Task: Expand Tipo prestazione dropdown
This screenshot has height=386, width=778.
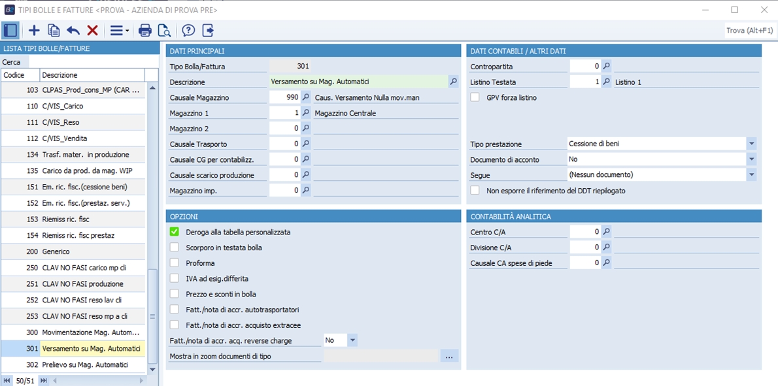Action: (x=752, y=144)
